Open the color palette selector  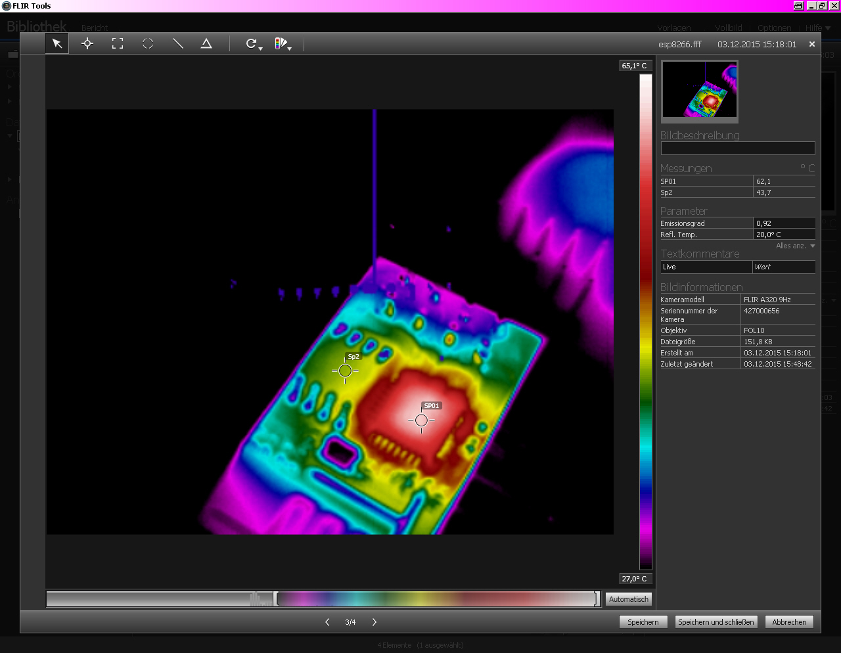(283, 44)
